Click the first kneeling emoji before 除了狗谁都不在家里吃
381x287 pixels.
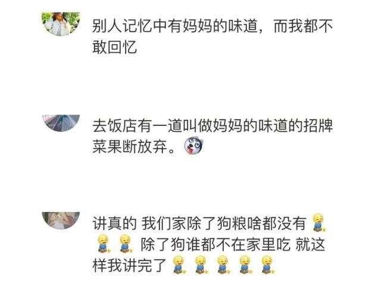point(103,244)
